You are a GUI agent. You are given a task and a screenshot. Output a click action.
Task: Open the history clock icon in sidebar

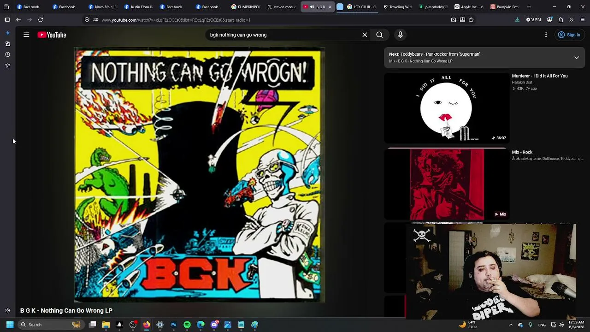coord(7,54)
